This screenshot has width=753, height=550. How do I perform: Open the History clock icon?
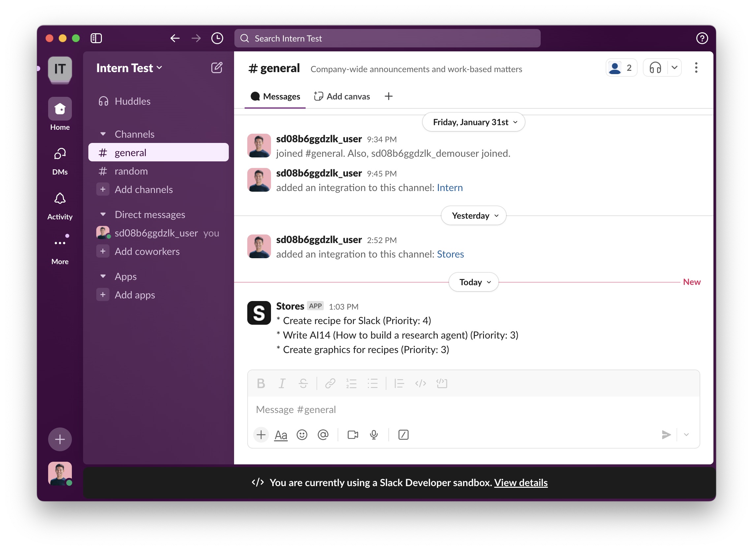pos(217,38)
